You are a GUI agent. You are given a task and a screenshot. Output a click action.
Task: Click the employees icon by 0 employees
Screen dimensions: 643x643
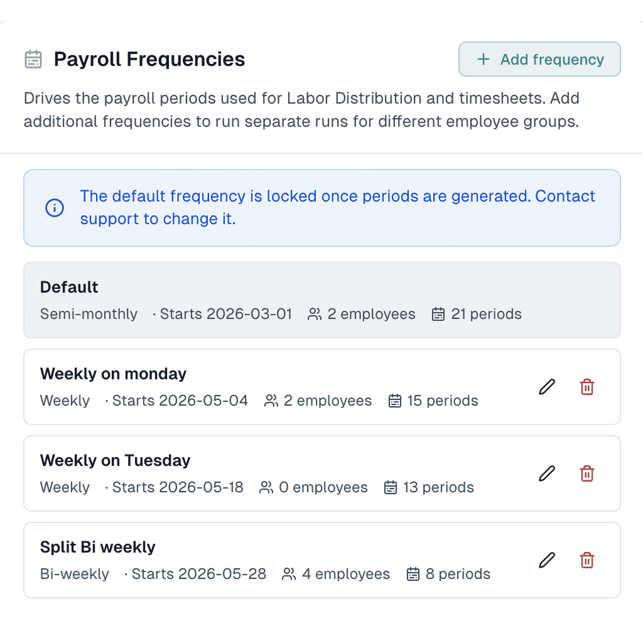click(x=266, y=487)
